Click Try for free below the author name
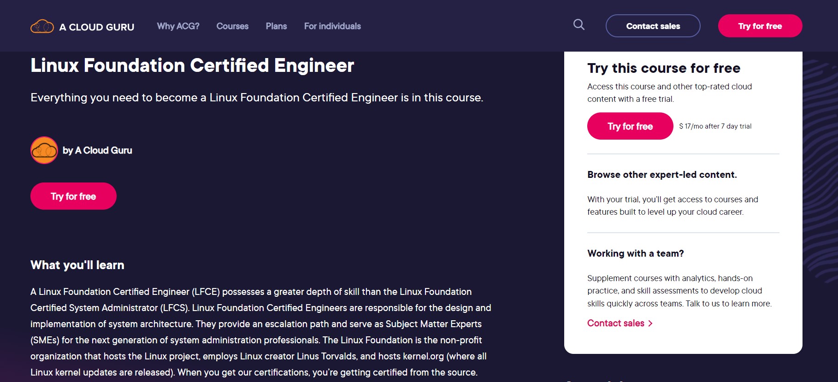Screen dimensions: 838x382 coord(73,196)
